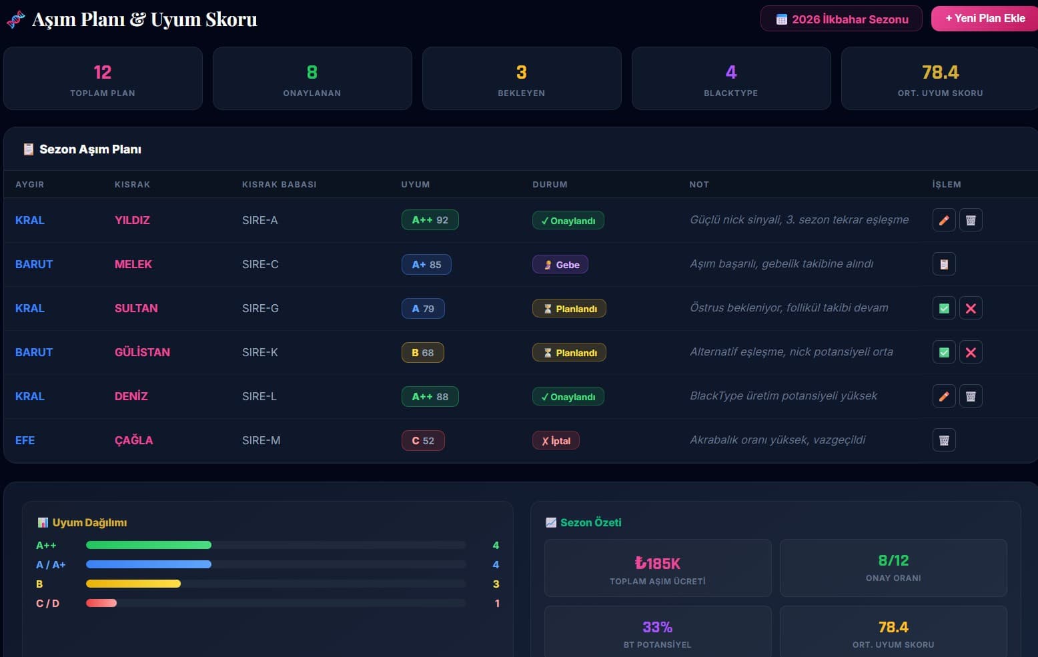
Task: Click the green A++ distribution bar
Action: [x=149, y=545]
